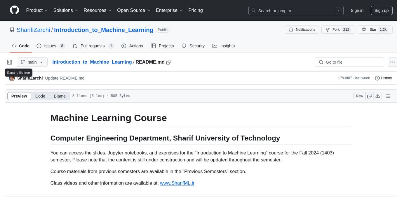
Task: Open the Projects tab
Action: (x=162, y=46)
